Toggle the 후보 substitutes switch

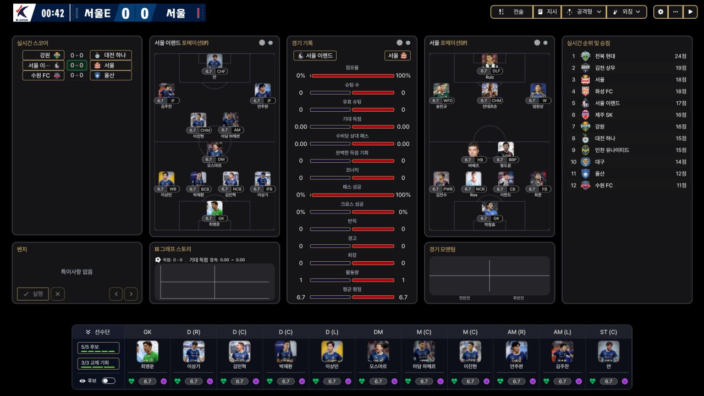[109, 381]
